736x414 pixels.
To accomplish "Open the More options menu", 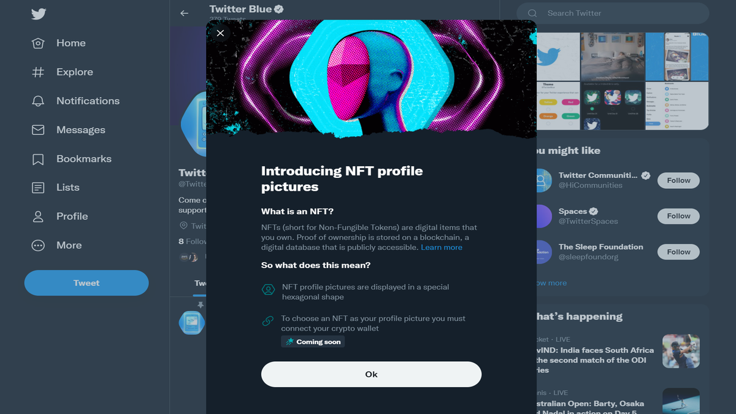I will click(x=68, y=245).
